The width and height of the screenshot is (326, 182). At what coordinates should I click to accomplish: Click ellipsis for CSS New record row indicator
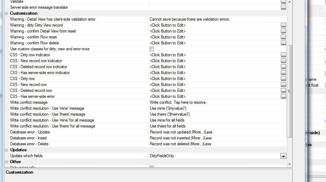click(x=283, y=61)
